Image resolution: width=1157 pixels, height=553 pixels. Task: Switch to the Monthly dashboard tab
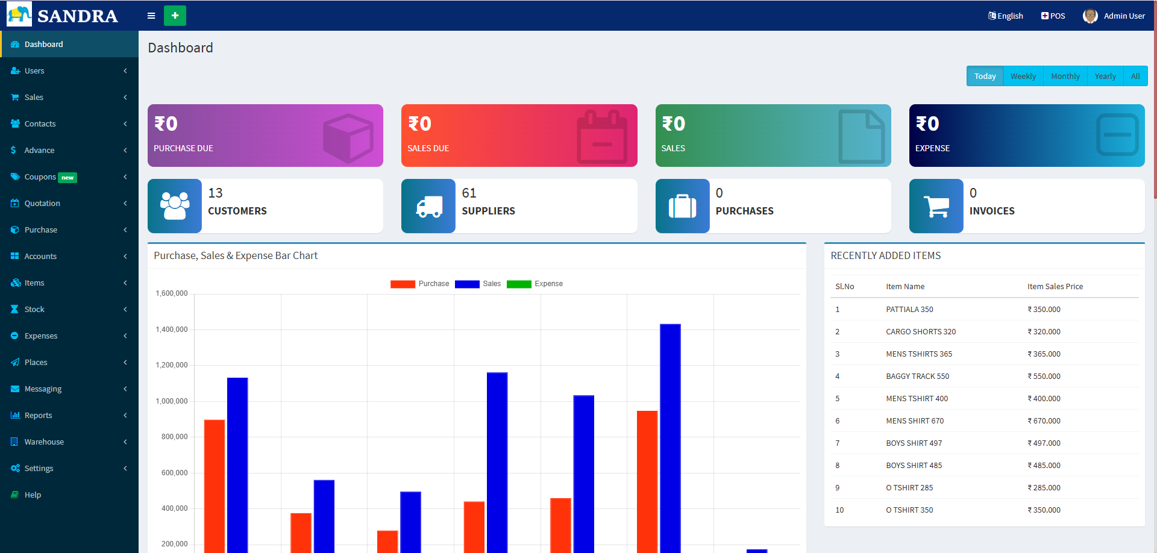[1065, 76]
